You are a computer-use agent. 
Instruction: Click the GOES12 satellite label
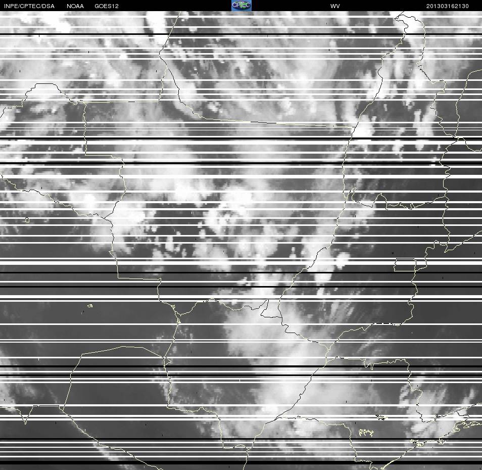pyautogui.click(x=107, y=6)
